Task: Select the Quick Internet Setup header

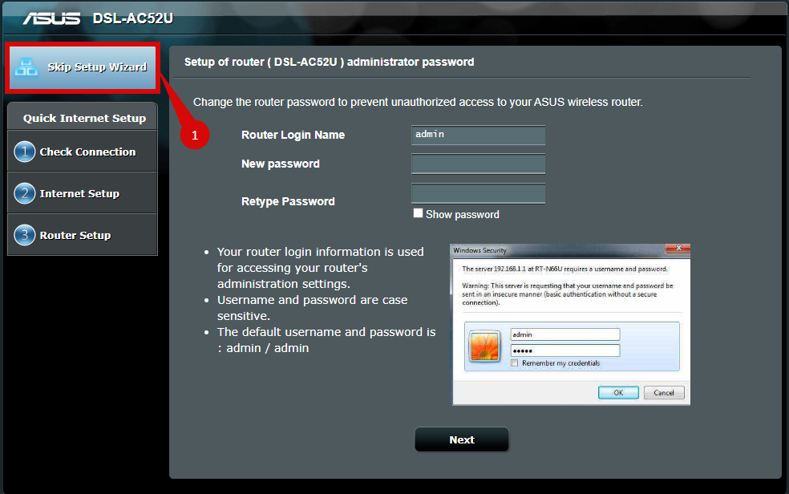Action: (83, 118)
